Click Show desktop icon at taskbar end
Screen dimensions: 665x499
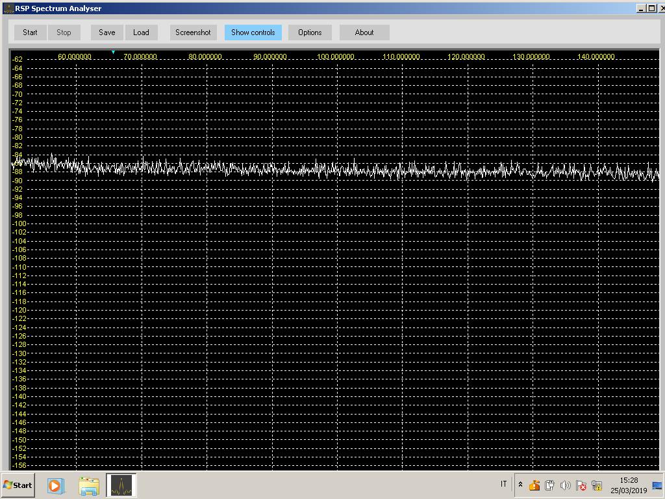[657, 485]
